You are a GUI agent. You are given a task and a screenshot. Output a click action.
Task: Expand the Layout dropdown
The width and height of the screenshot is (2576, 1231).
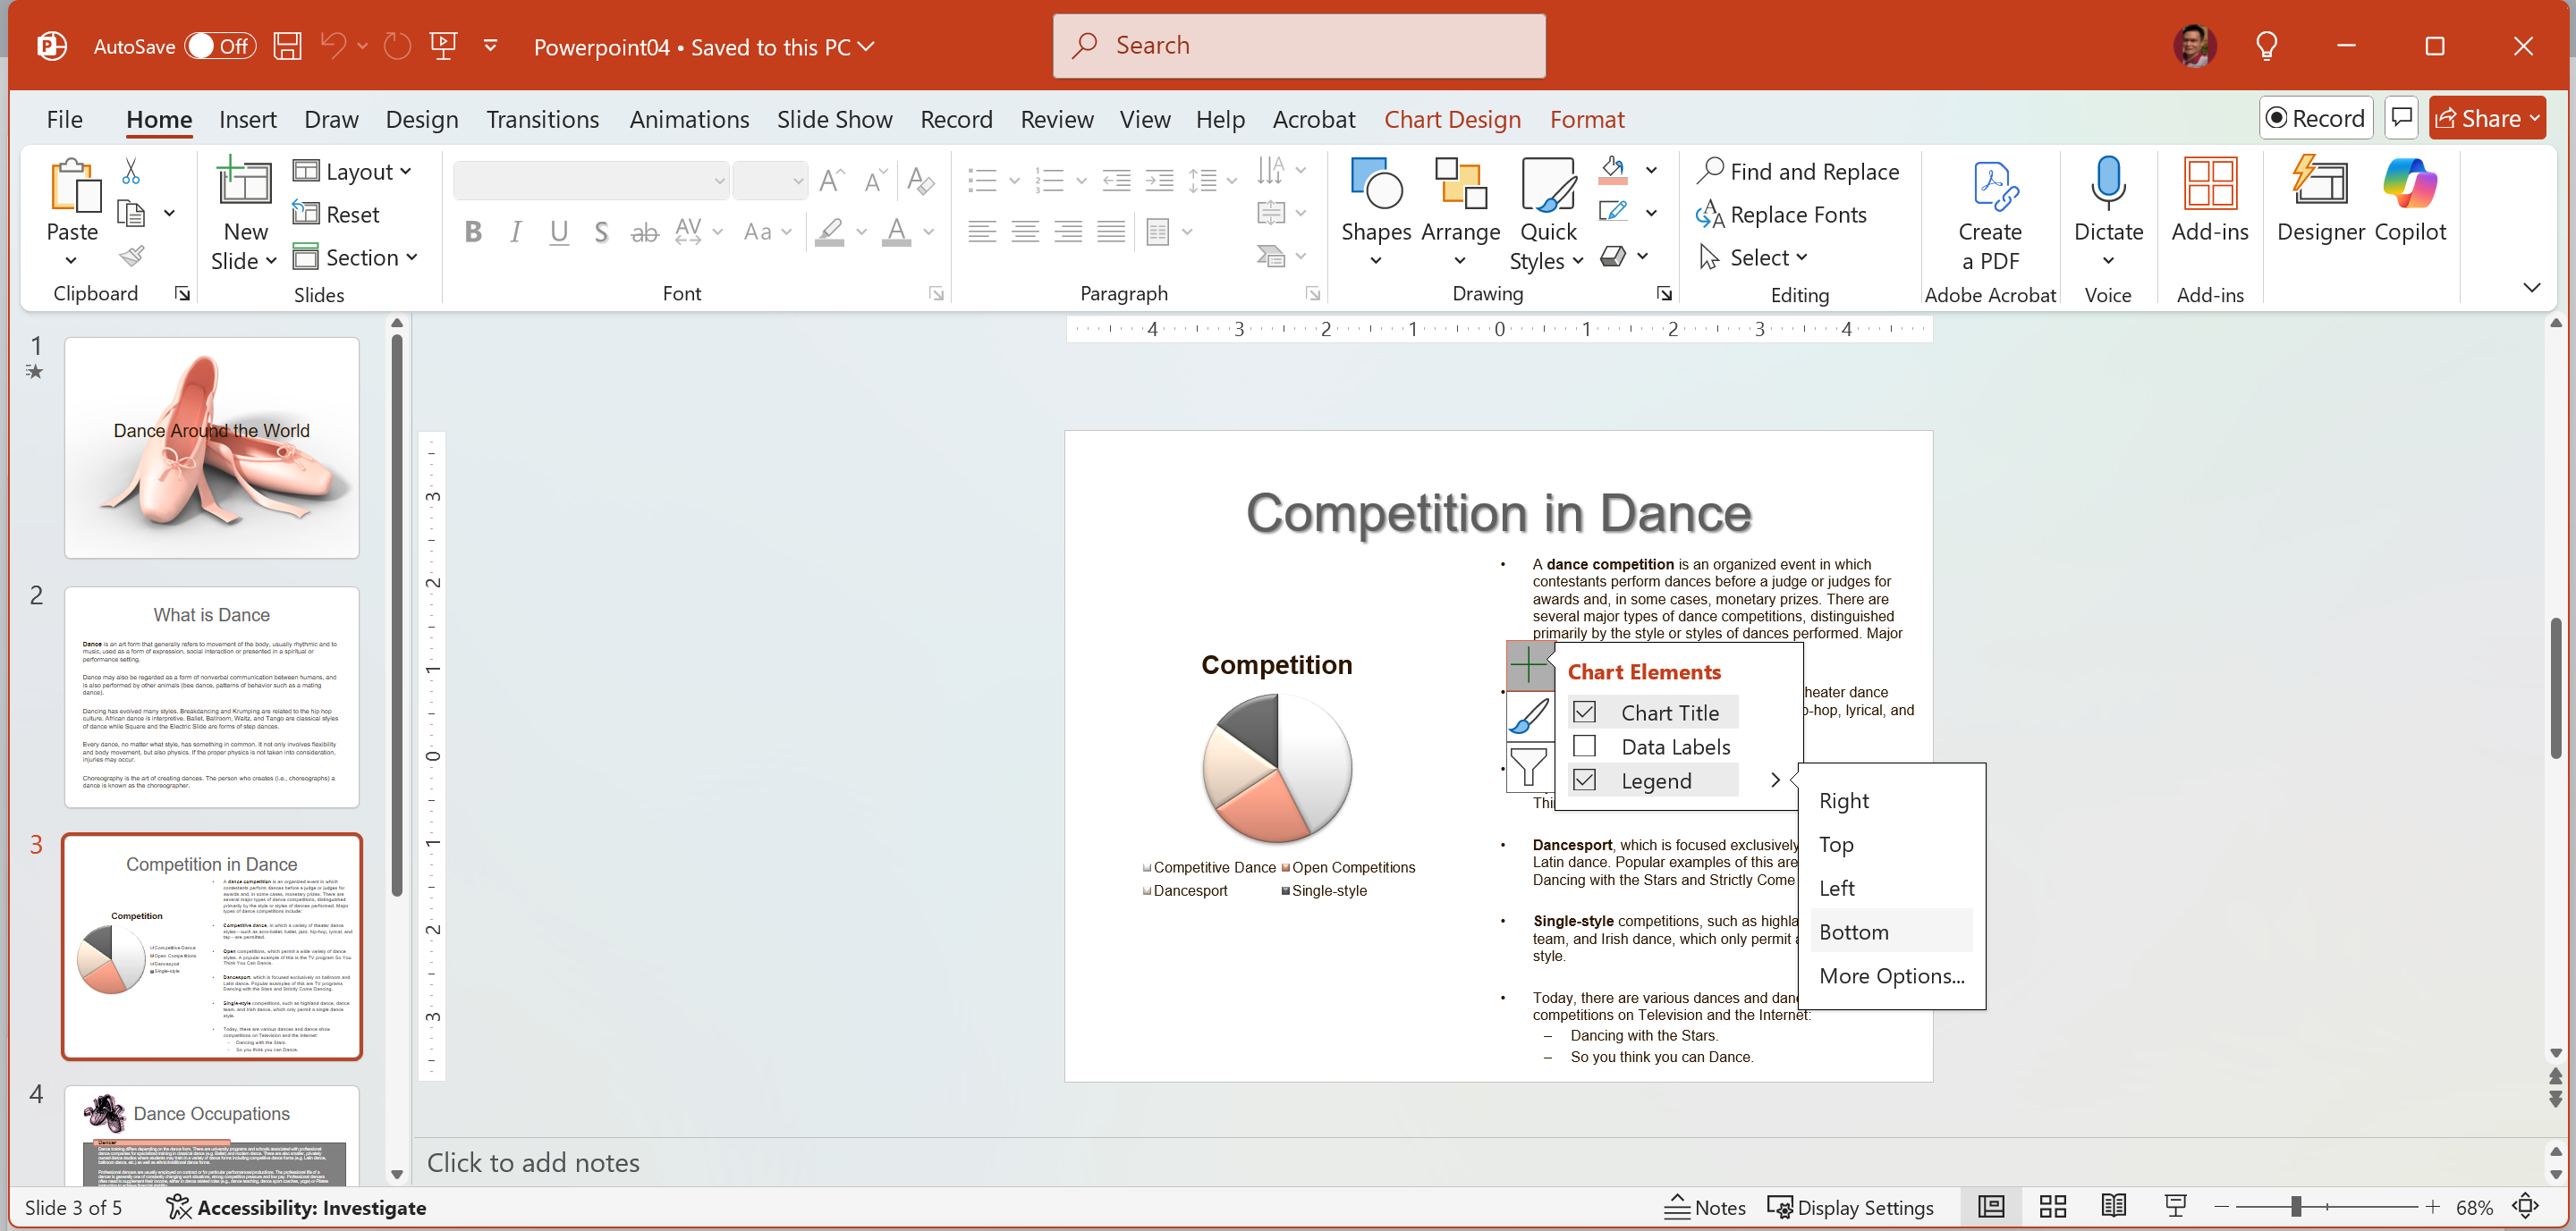354,172
